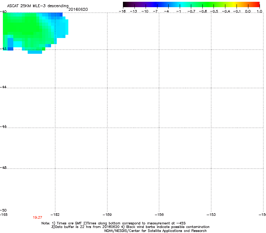This screenshot has width=266, height=233.
Task: Click the latitude axis label -48
Action: click(x=3, y=167)
